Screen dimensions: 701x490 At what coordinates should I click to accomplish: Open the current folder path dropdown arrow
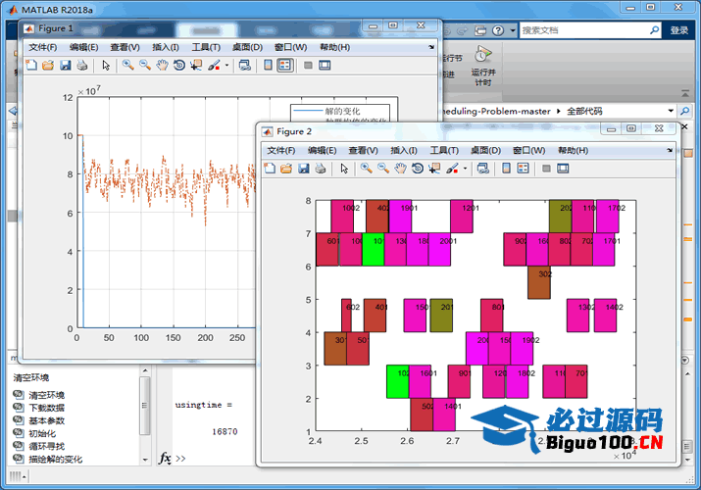[671, 112]
